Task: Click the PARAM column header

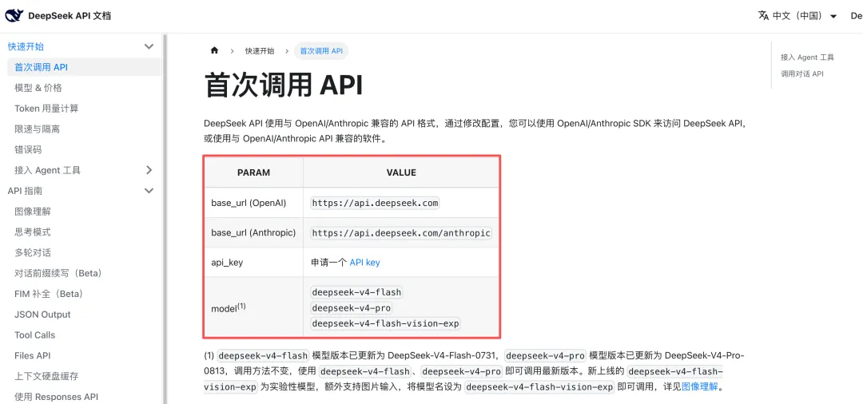Action: [254, 172]
